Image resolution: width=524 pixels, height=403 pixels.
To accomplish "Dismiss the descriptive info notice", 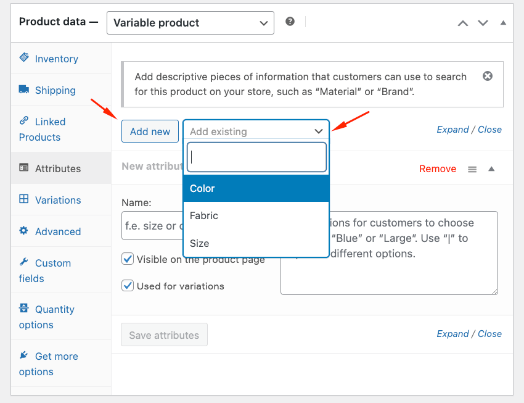I will click(488, 77).
